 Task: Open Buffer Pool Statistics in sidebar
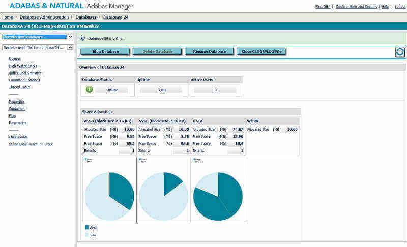click(25, 73)
